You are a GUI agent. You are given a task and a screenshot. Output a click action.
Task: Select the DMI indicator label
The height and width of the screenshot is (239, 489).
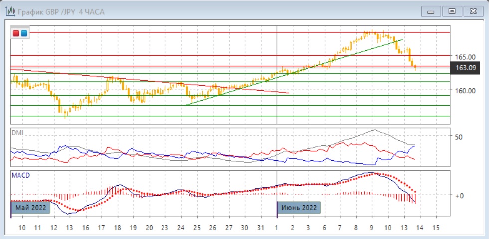tap(18, 134)
